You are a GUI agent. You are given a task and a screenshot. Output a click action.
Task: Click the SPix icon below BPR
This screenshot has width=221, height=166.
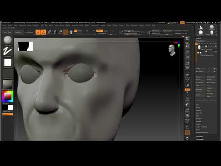(x=187, y=42)
